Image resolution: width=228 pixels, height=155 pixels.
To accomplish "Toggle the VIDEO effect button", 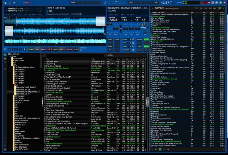I will [110, 39].
